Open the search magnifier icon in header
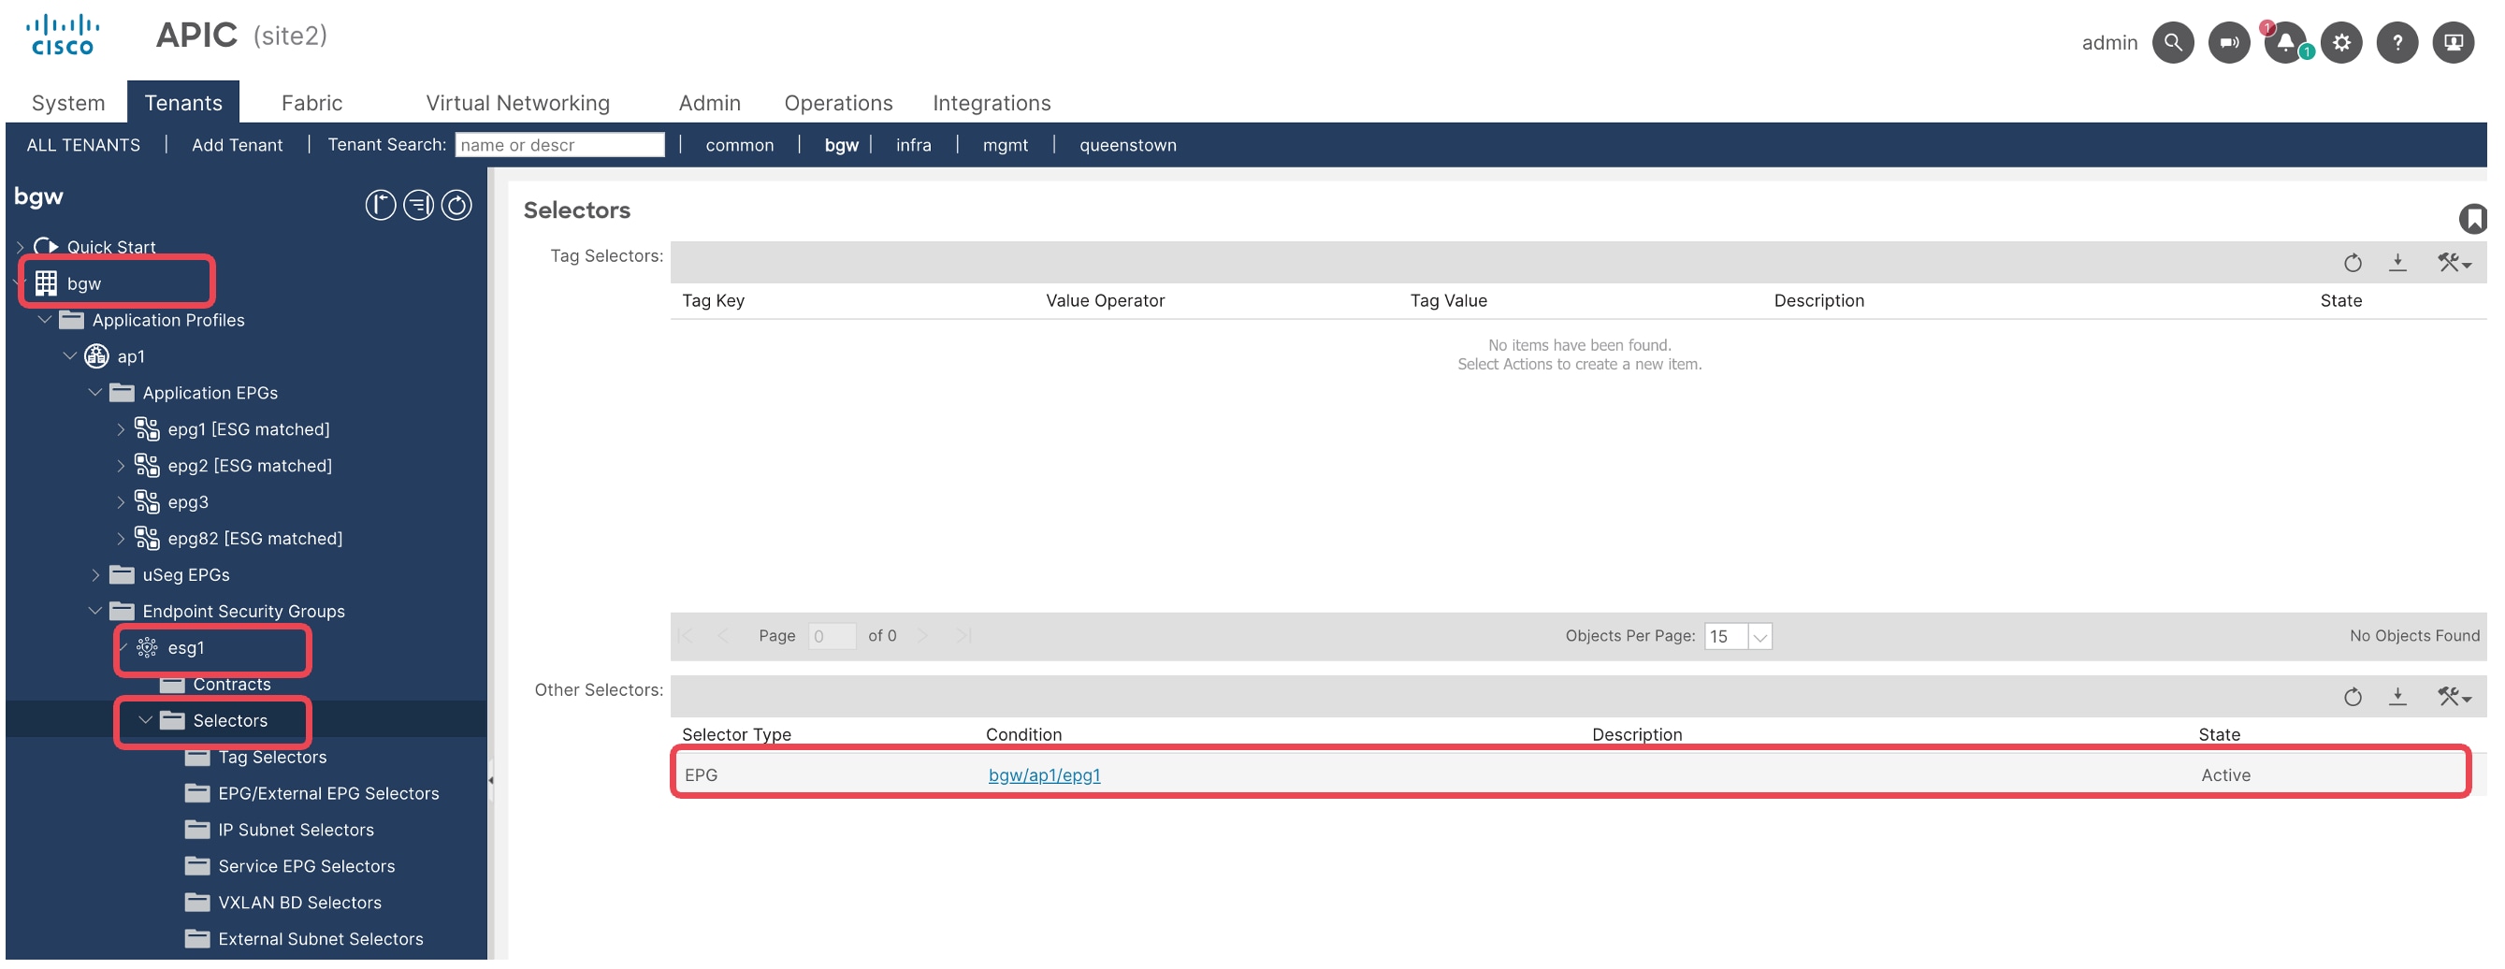The height and width of the screenshot is (969, 2505). [x=2173, y=43]
